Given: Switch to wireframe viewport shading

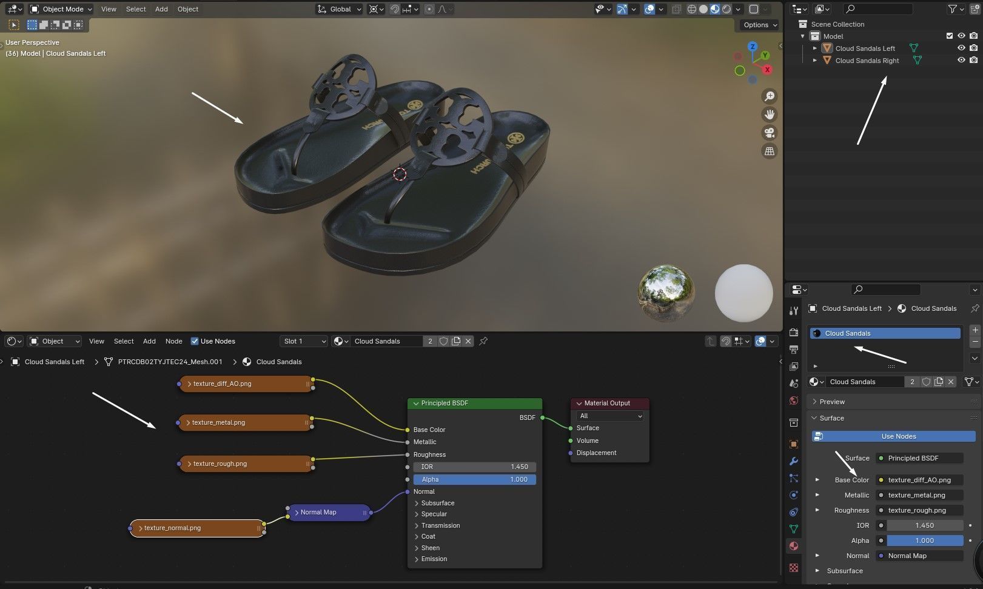Looking at the screenshot, I should point(691,9).
